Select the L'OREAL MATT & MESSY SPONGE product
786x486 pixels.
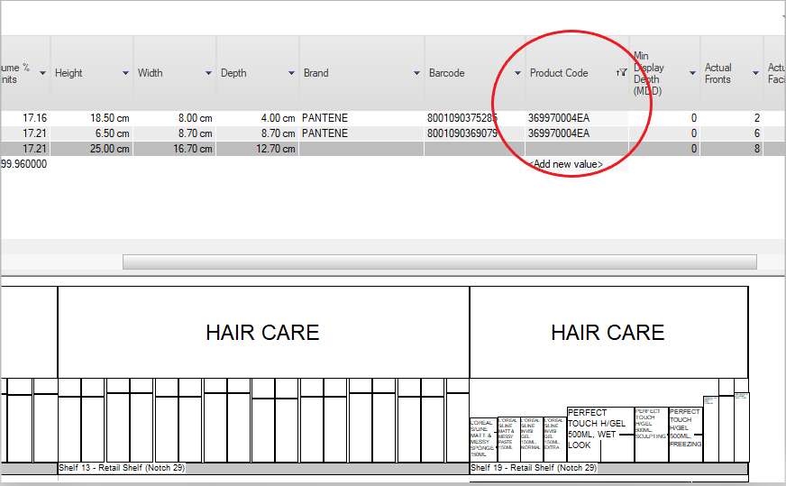tap(483, 439)
